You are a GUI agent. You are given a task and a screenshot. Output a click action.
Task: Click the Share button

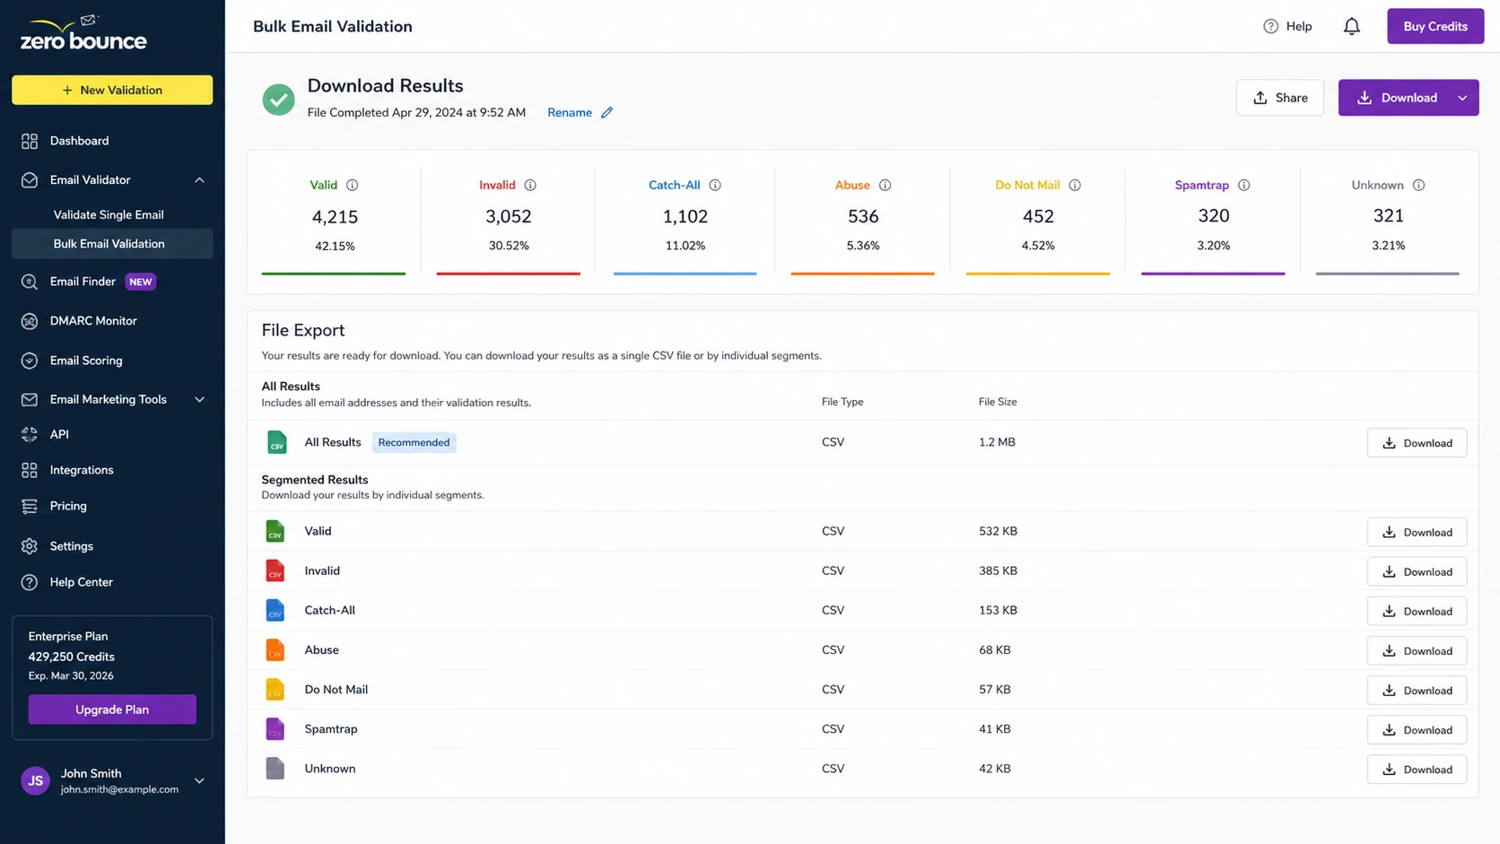[1279, 98]
